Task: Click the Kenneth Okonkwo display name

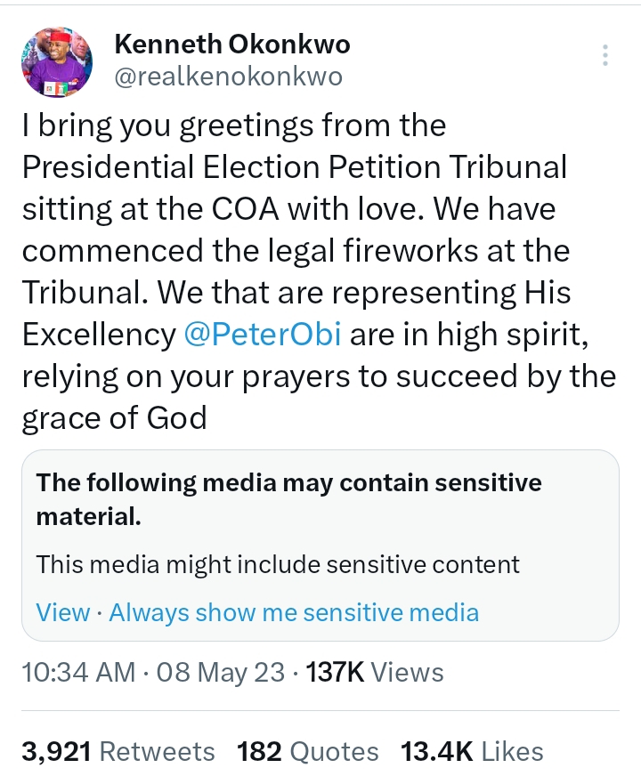Action: point(231,44)
